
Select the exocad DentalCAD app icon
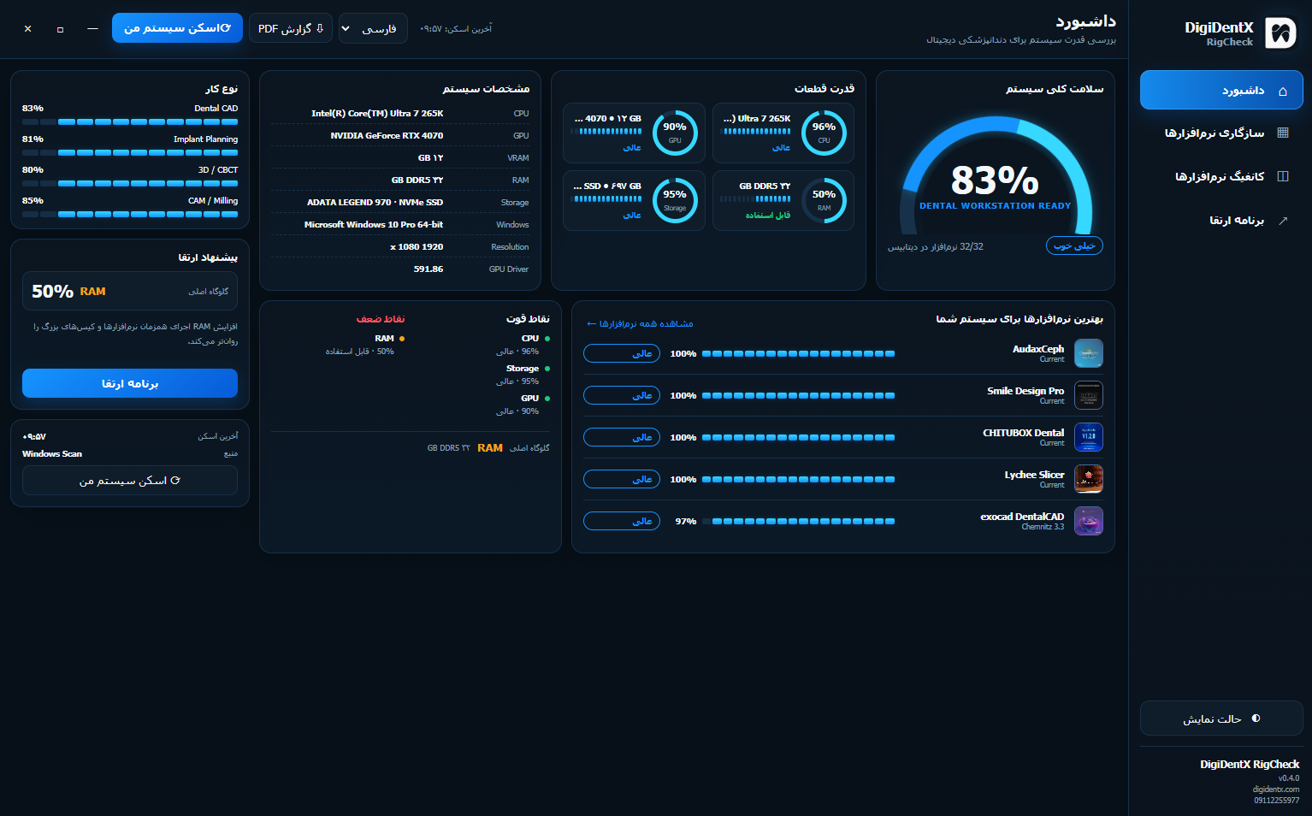[1089, 521]
